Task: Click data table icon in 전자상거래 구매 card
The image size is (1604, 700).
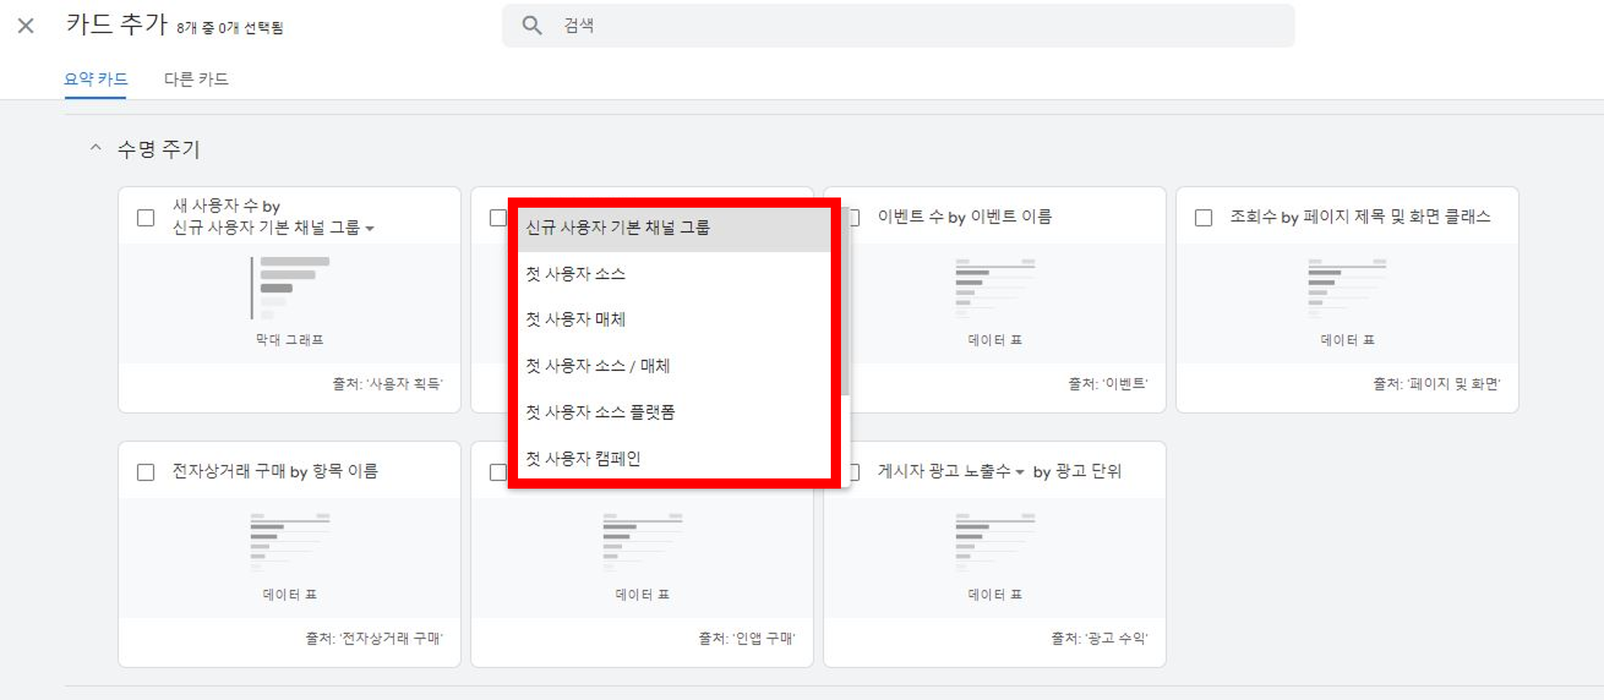Action: [289, 542]
